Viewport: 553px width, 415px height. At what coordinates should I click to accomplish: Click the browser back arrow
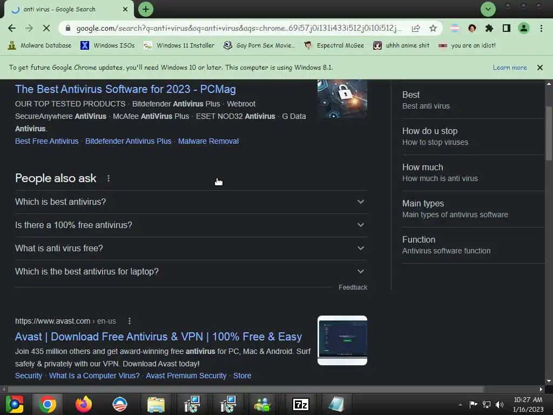[x=12, y=28]
